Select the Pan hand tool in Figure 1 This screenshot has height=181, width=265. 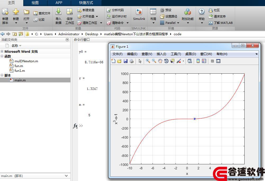click(x=160, y=61)
